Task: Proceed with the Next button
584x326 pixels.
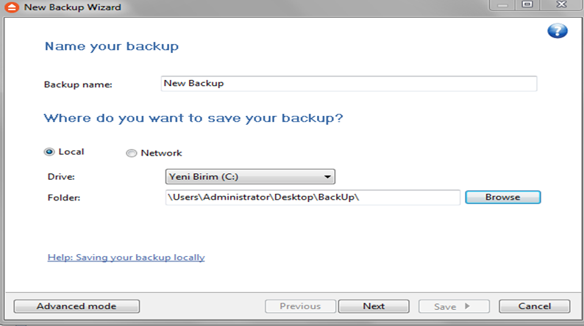Action: click(x=374, y=306)
